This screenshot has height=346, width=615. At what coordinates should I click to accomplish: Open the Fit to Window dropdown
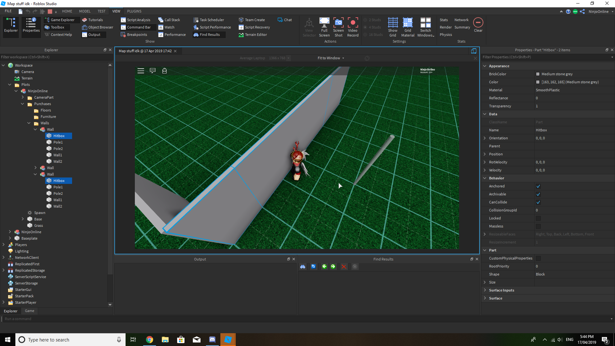331,58
